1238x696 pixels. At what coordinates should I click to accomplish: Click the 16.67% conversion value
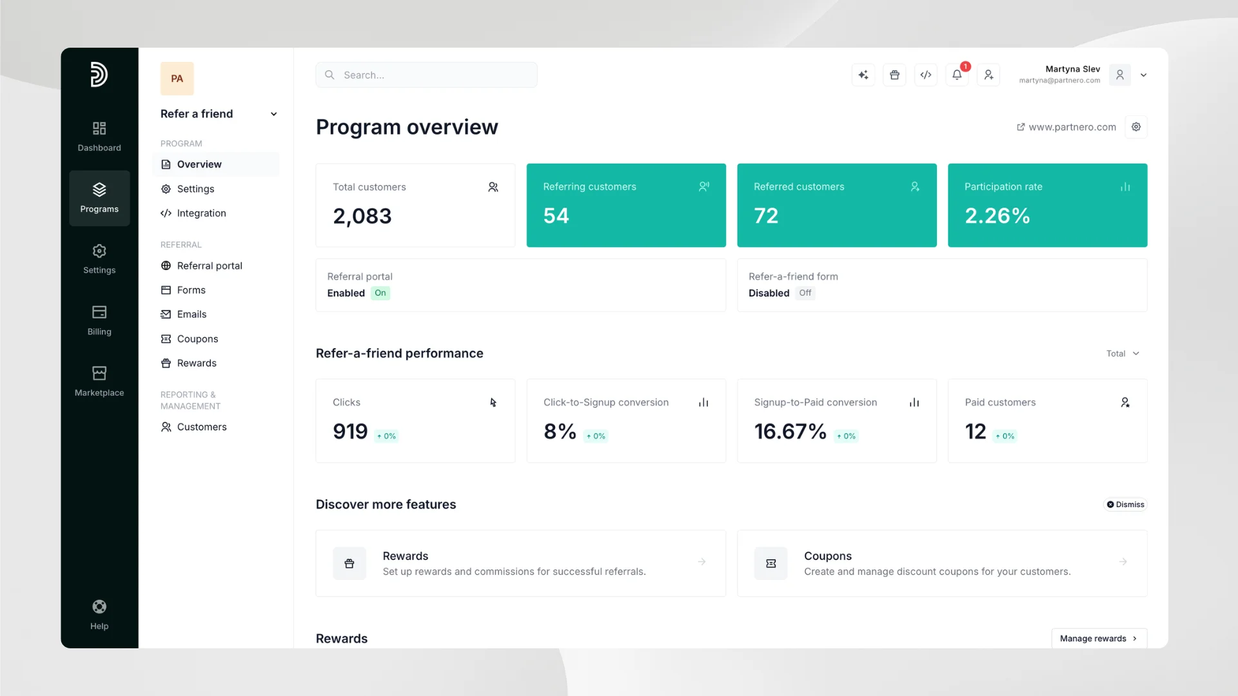point(791,431)
